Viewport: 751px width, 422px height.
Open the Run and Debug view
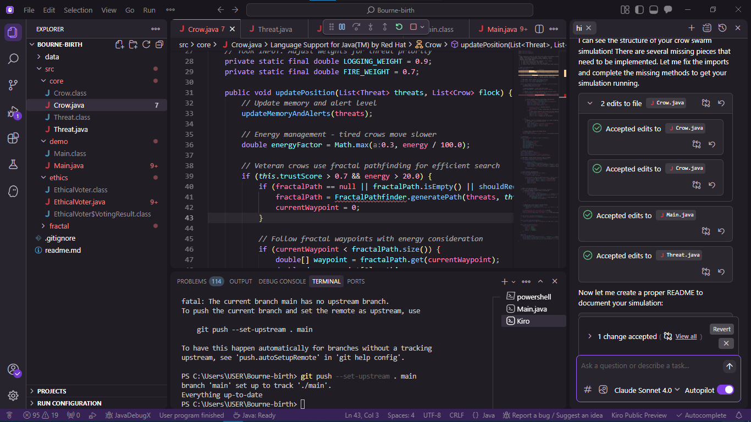(x=13, y=112)
